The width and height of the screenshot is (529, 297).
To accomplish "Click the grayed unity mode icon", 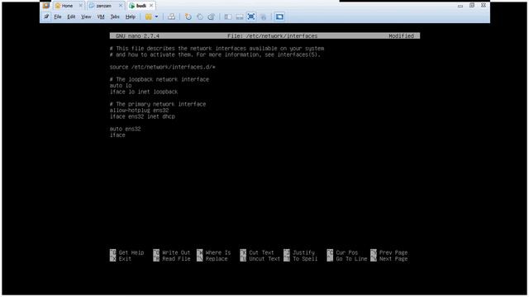I will [264, 16].
